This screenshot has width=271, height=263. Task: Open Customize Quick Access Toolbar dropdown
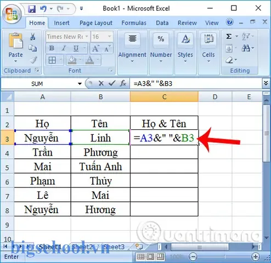(81, 9)
